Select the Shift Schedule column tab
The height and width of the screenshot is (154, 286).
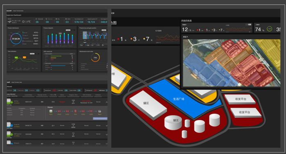point(87,95)
